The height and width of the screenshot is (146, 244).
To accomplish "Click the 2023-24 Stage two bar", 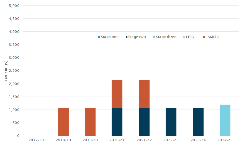I will [x=198, y=122].
